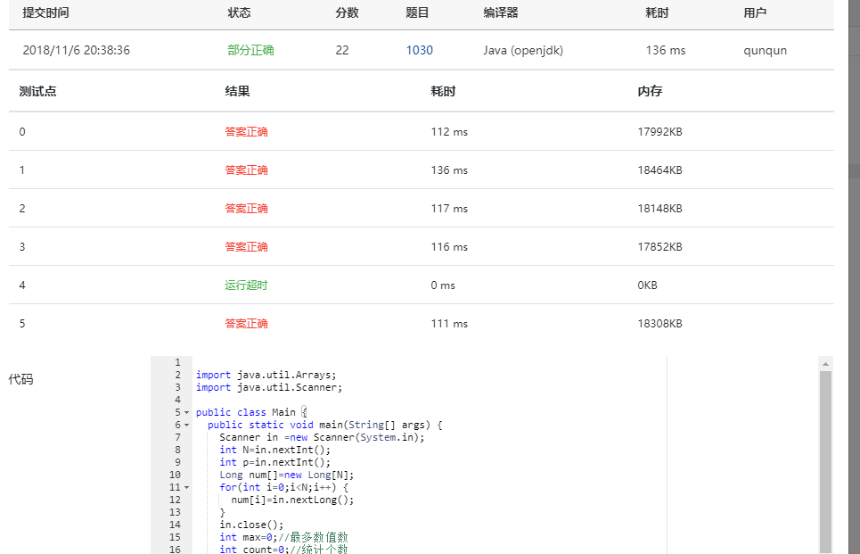Image resolution: width=860 pixels, height=554 pixels.
Task: Click the 编译器 column header
Action: click(501, 12)
